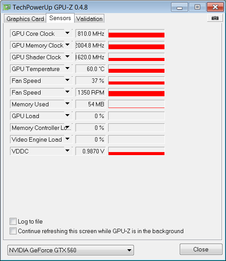Image resolution: width=226 pixels, height=261 pixels.
Task: Minimize the GPU-Z window
Action: point(179,7)
